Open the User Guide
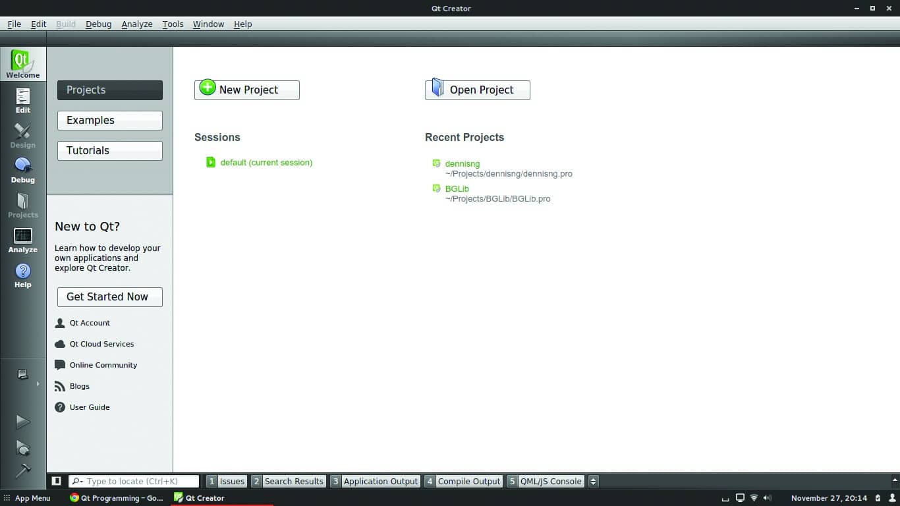The image size is (900, 506). (90, 407)
